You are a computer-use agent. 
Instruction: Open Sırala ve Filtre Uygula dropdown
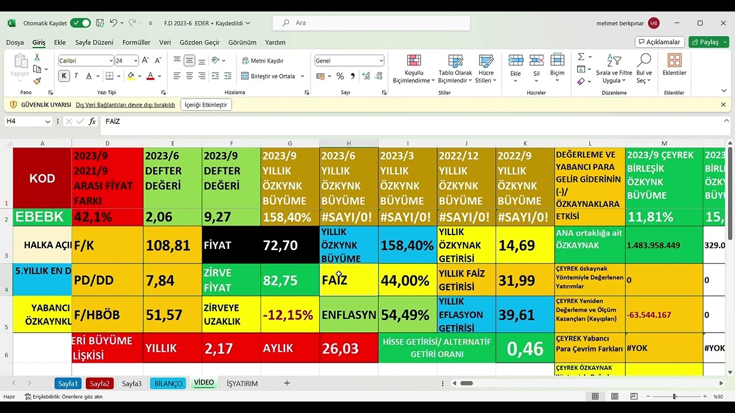[x=614, y=69]
